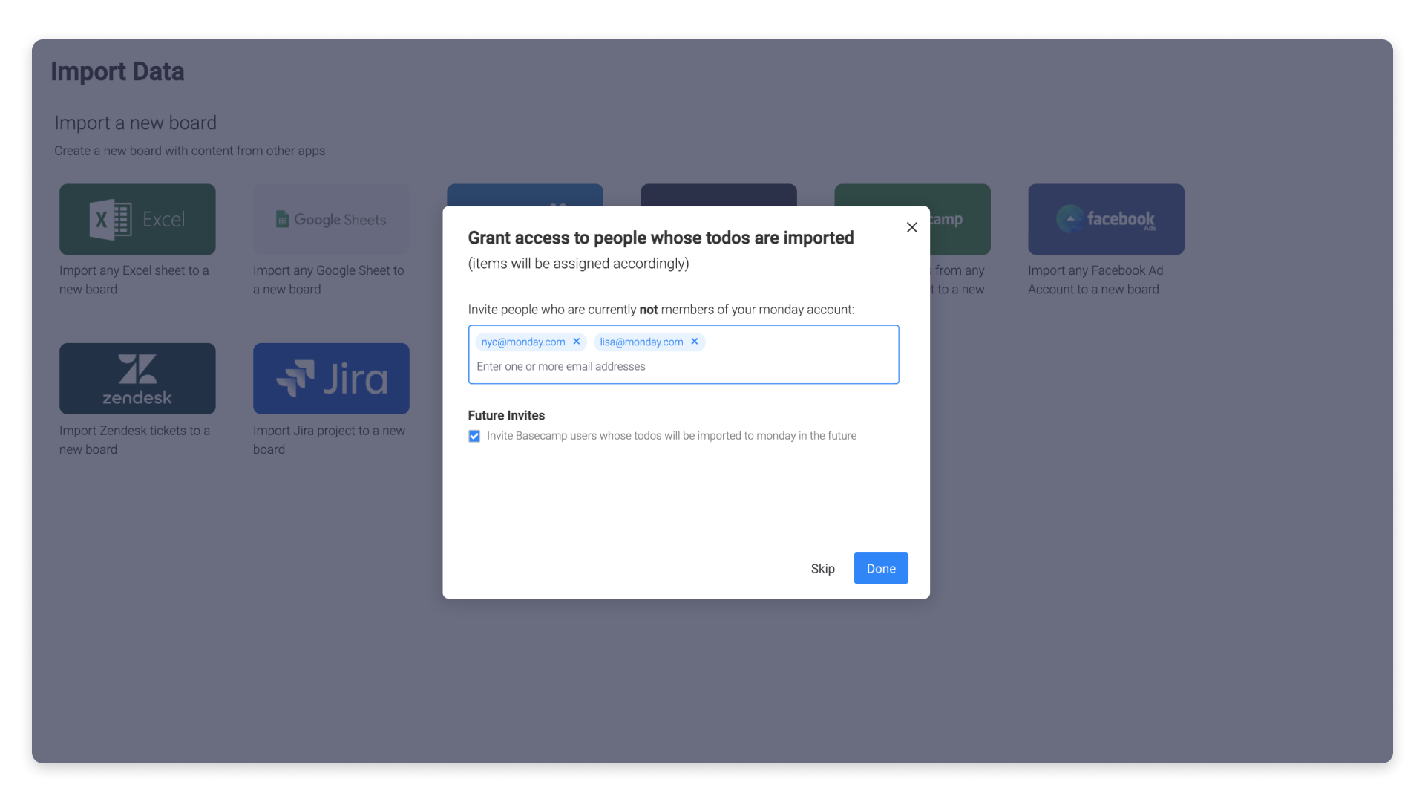Click 'Import any Google Sheet' description

click(328, 280)
